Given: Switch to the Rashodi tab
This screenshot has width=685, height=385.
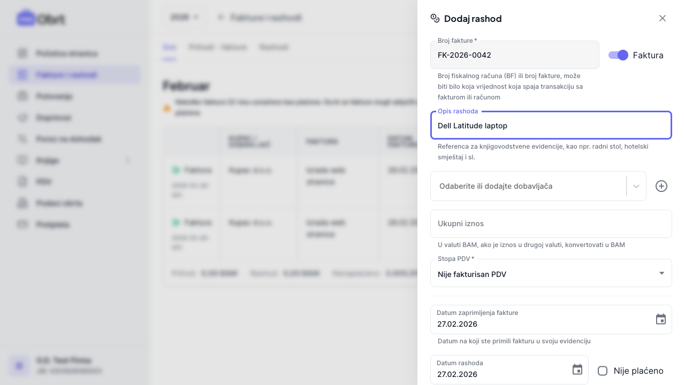Looking at the screenshot, I should coord(274,47).
